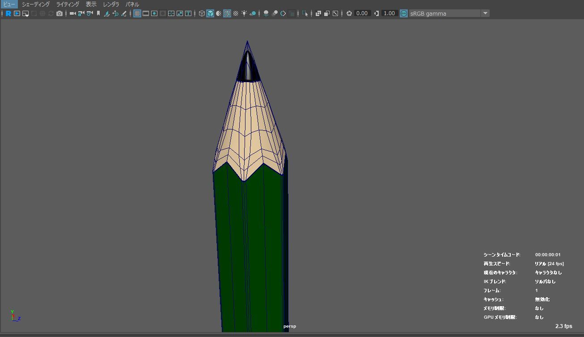Enable use all lights bulb icon
Viewport: 584px width, 337px height.
click(x=244, y=13)
